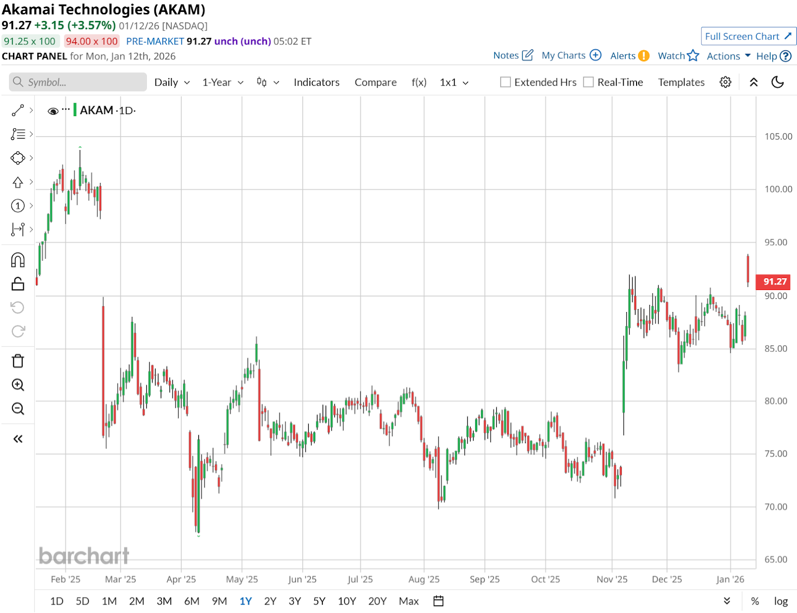Viewport: 797px width, 613px height.
Task: Click the green AKAM series color swatch
Action: coord(75,110)
